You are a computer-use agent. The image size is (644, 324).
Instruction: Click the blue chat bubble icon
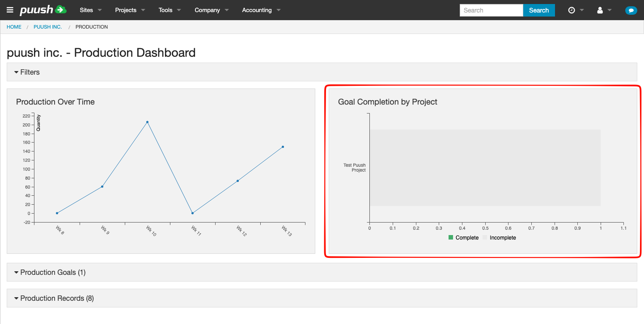coord(631,10)
